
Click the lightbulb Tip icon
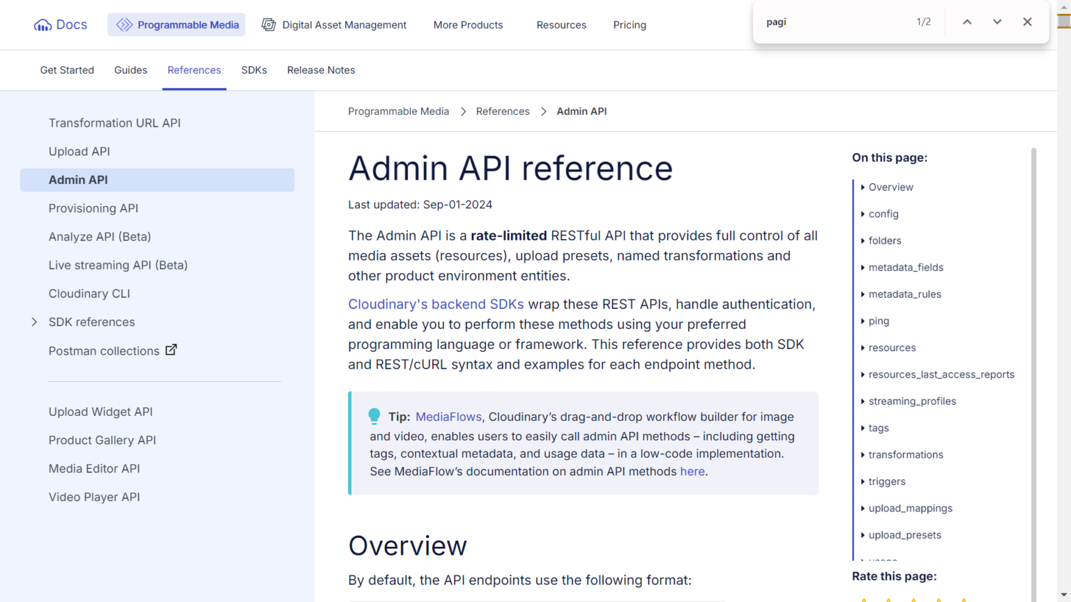pos(374,416)
